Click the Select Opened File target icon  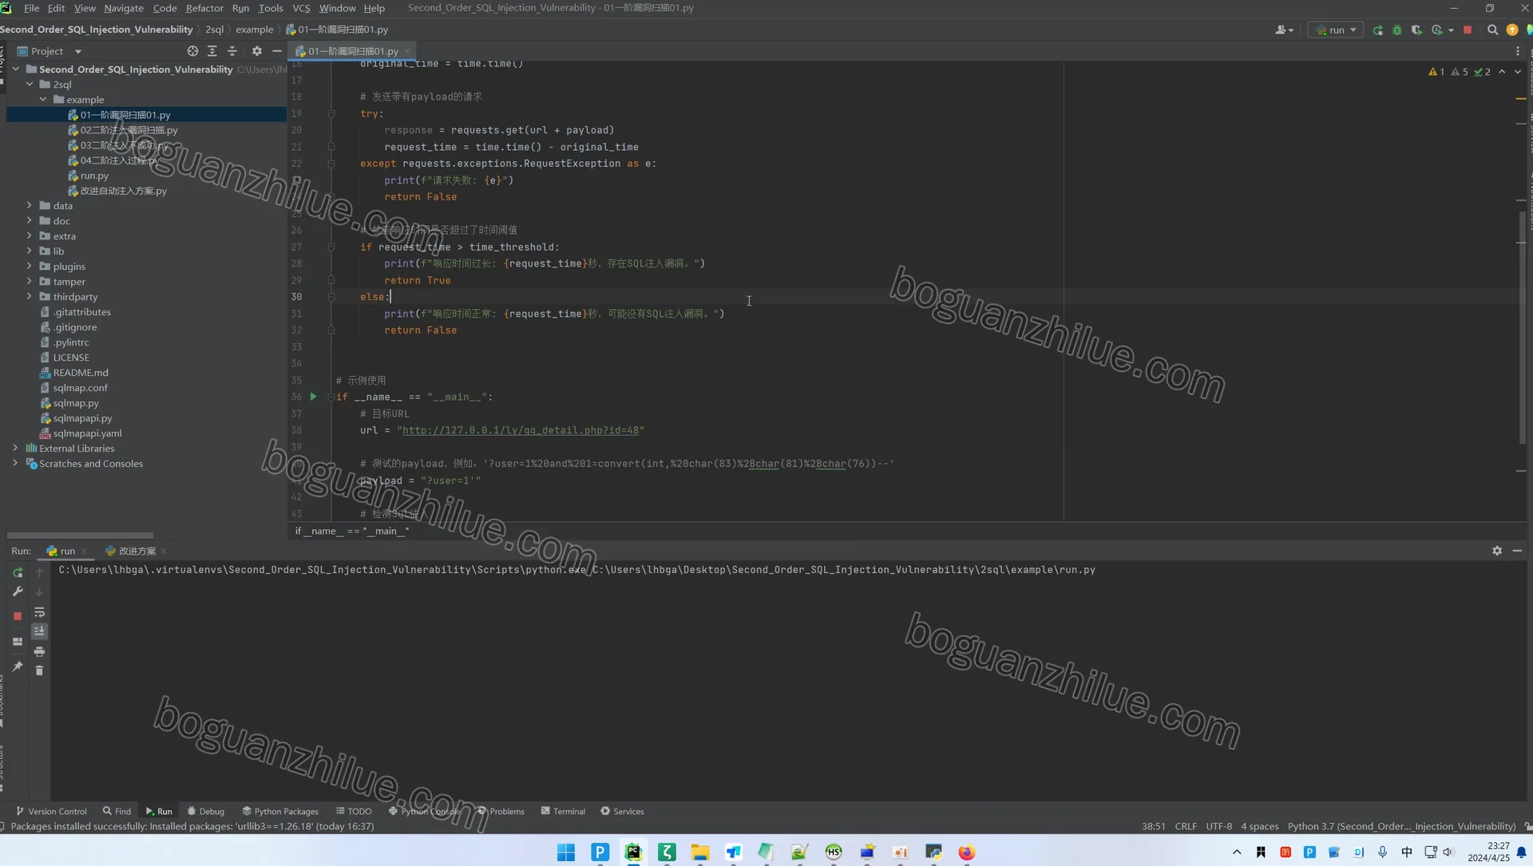pos(192,51)
